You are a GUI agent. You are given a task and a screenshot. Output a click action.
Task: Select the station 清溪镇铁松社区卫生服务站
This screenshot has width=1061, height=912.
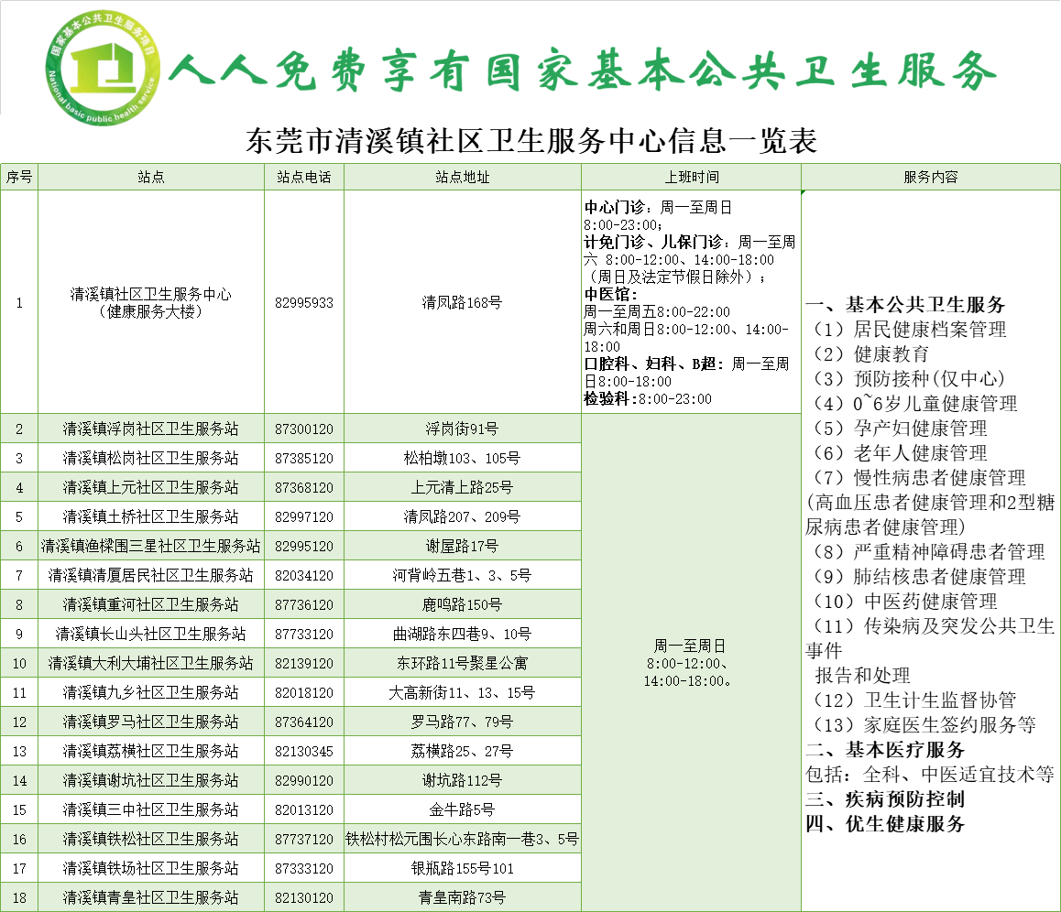[x=151, y=839]
